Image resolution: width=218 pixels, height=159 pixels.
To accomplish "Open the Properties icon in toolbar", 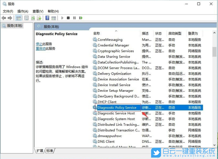I will tap(26, 18).
